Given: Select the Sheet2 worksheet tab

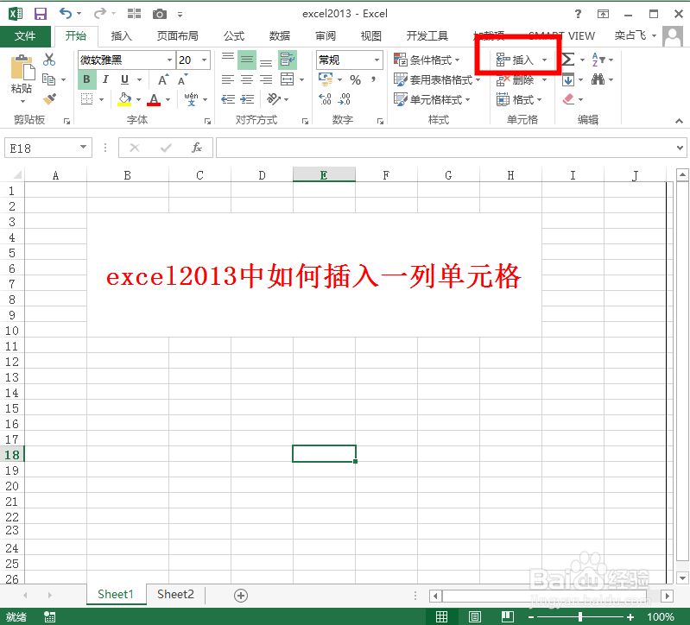Looking at the screenshot, I should pyautogui.click(x=175, y=595).
